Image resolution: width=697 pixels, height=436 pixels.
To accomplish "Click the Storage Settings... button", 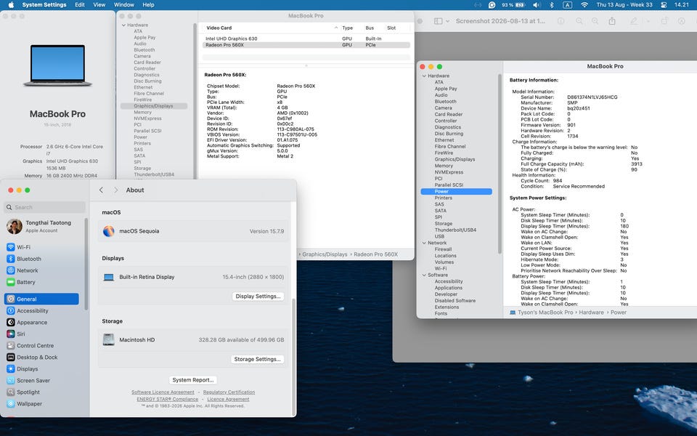I will [257, 359].
